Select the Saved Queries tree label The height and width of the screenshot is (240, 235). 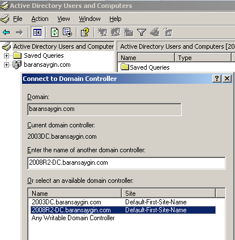tap(44, 55)
